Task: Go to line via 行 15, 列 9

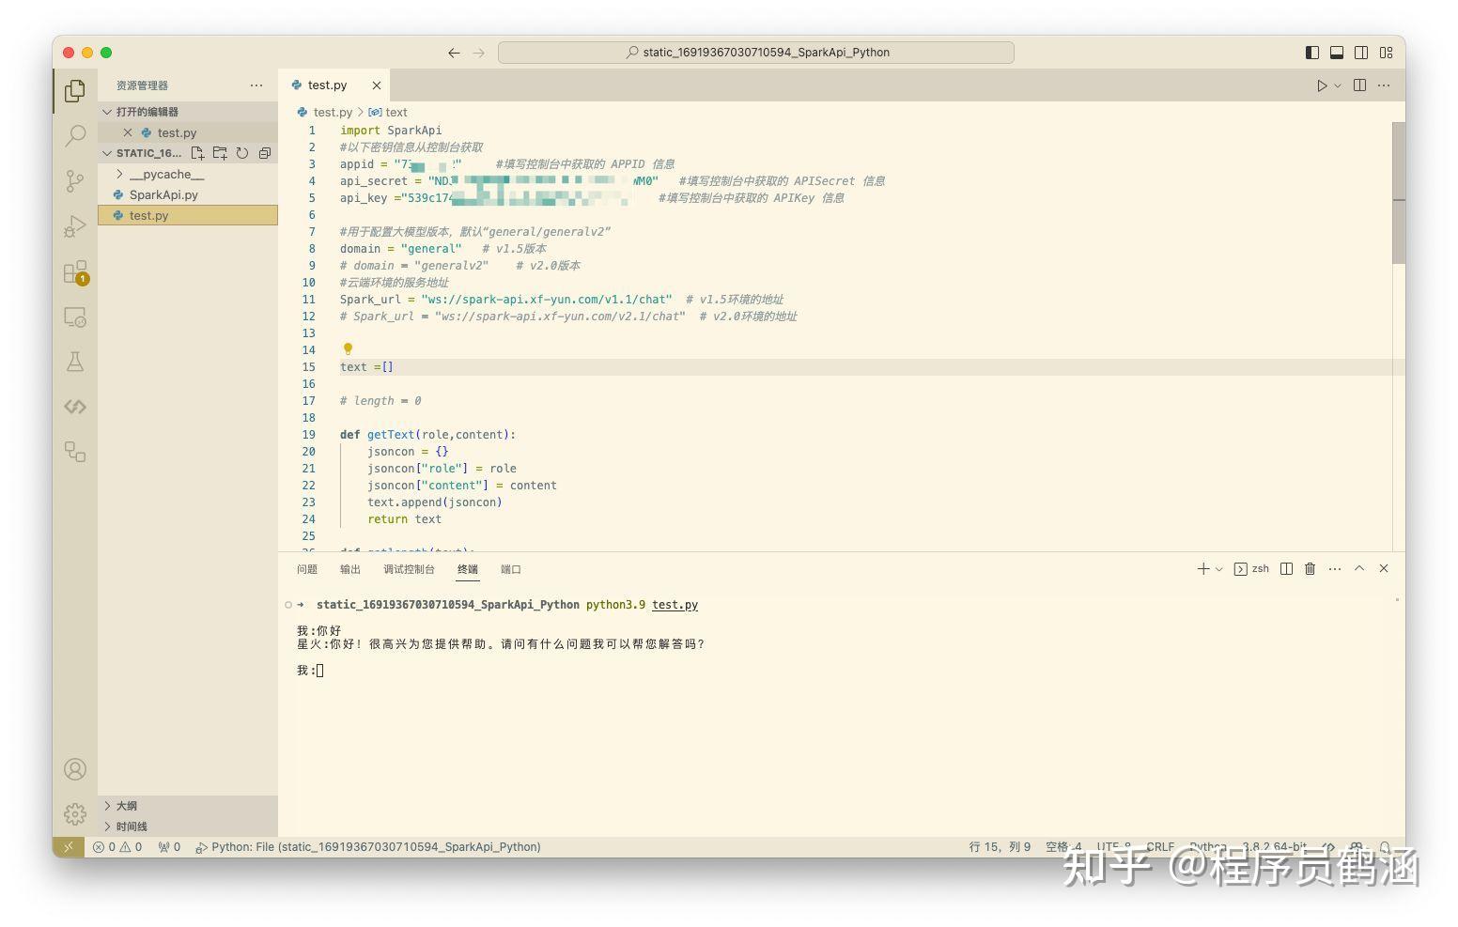Action: pyautogui.click(x=1000, y=847)
